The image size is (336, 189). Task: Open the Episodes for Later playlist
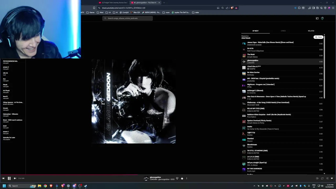tap(13, 138)
